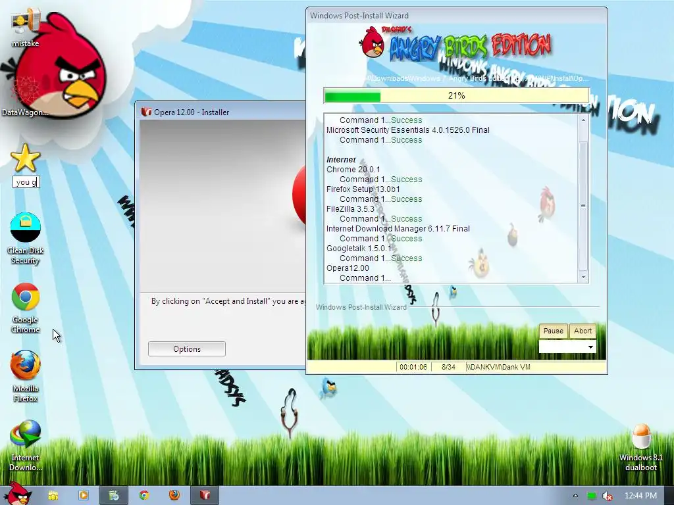
Task: Open the Angry Birds Start button
Action: (17, 494)
